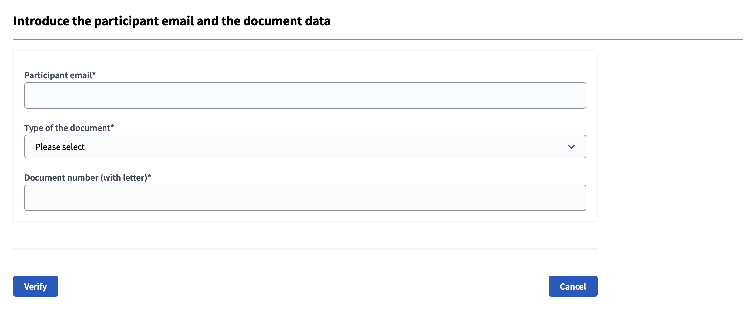
Task: Click Verify to submit the document data
Action: (x=35, y=286)
